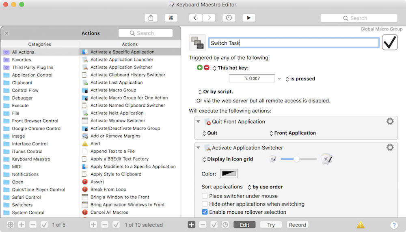Click the yellow warning triangle icon
Screen dimensions: 406x232
(x=360, y=225)
